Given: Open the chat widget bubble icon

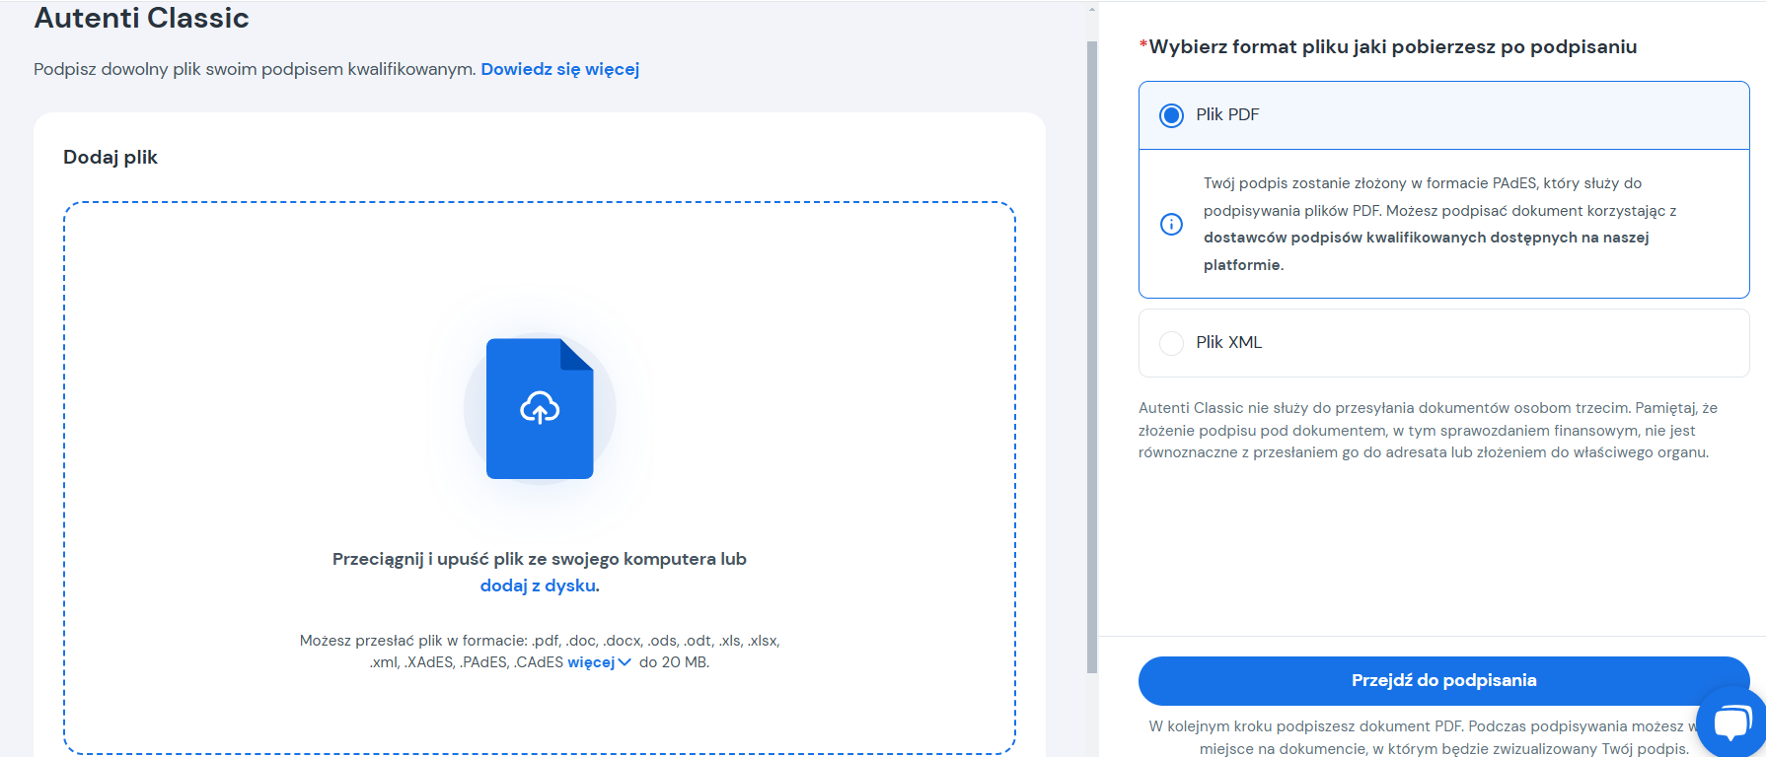Looking at the screenshot, I should click(x=1732, y=723).
